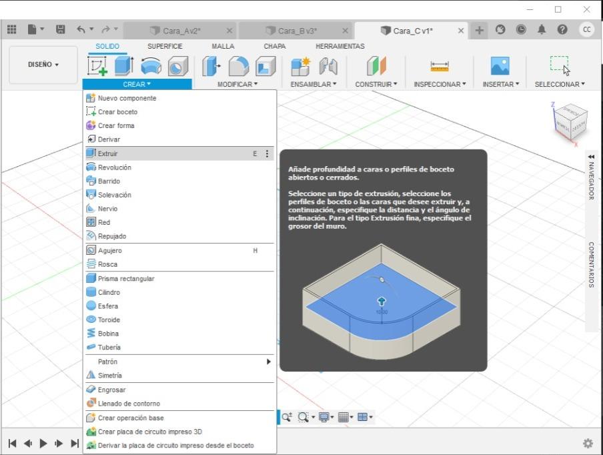This screenshot has height=455, width=603.
Task: Open the INSPECCIONAR dropdown
Action: click(x=440, y=84)
